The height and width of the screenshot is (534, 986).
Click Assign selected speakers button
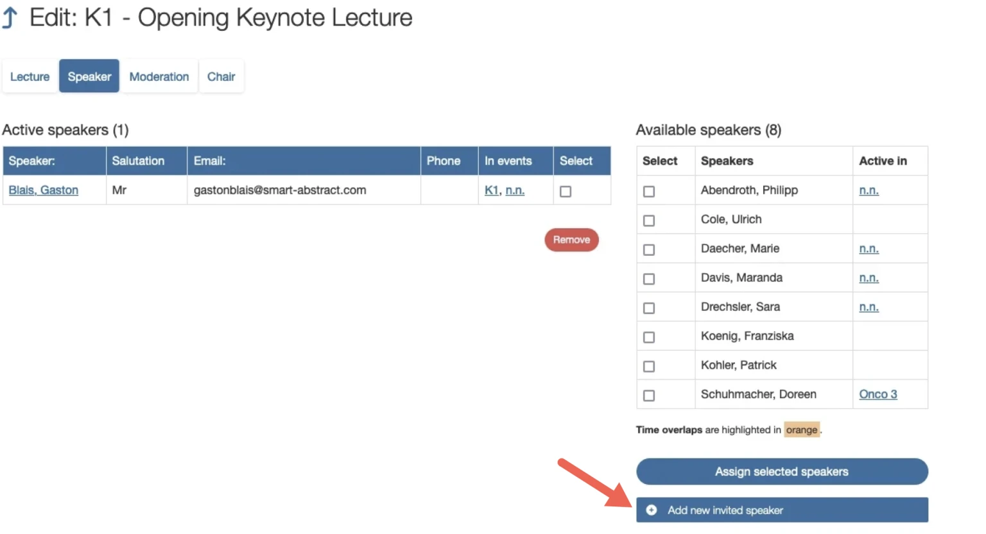pyautogui.click(x=782, y=472)
